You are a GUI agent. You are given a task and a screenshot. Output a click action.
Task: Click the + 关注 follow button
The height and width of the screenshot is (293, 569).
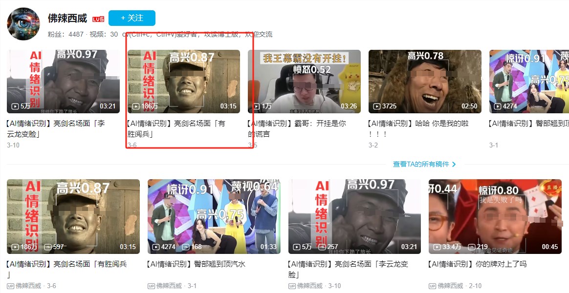pos(131,18)
